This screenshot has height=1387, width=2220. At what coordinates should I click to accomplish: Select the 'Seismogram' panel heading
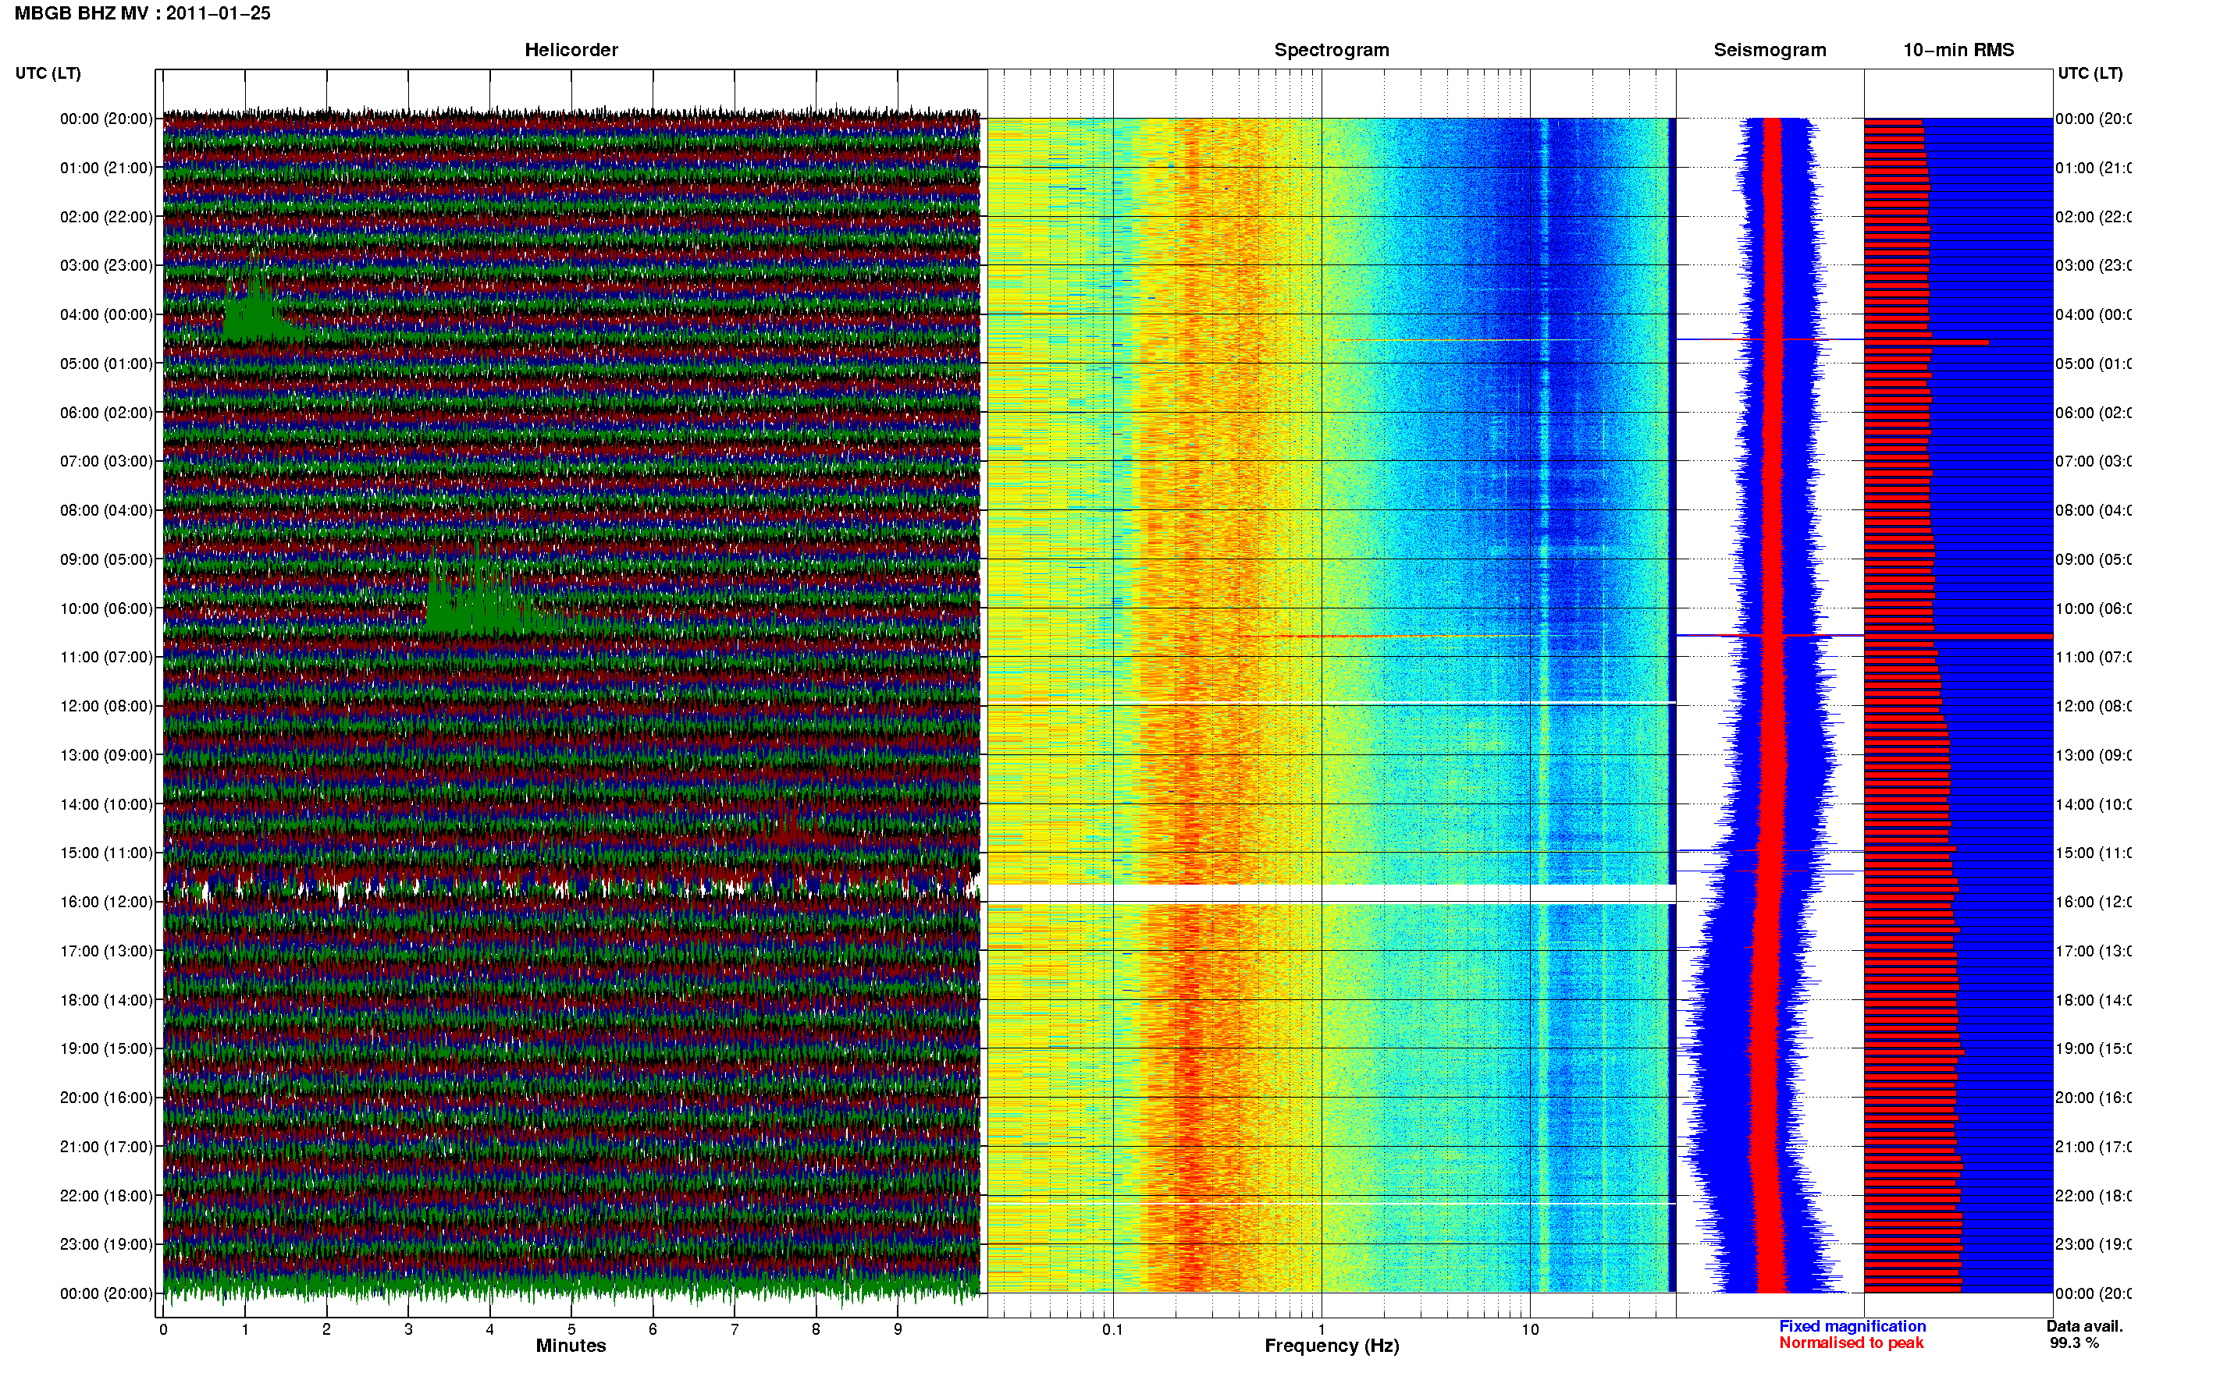1770,51
